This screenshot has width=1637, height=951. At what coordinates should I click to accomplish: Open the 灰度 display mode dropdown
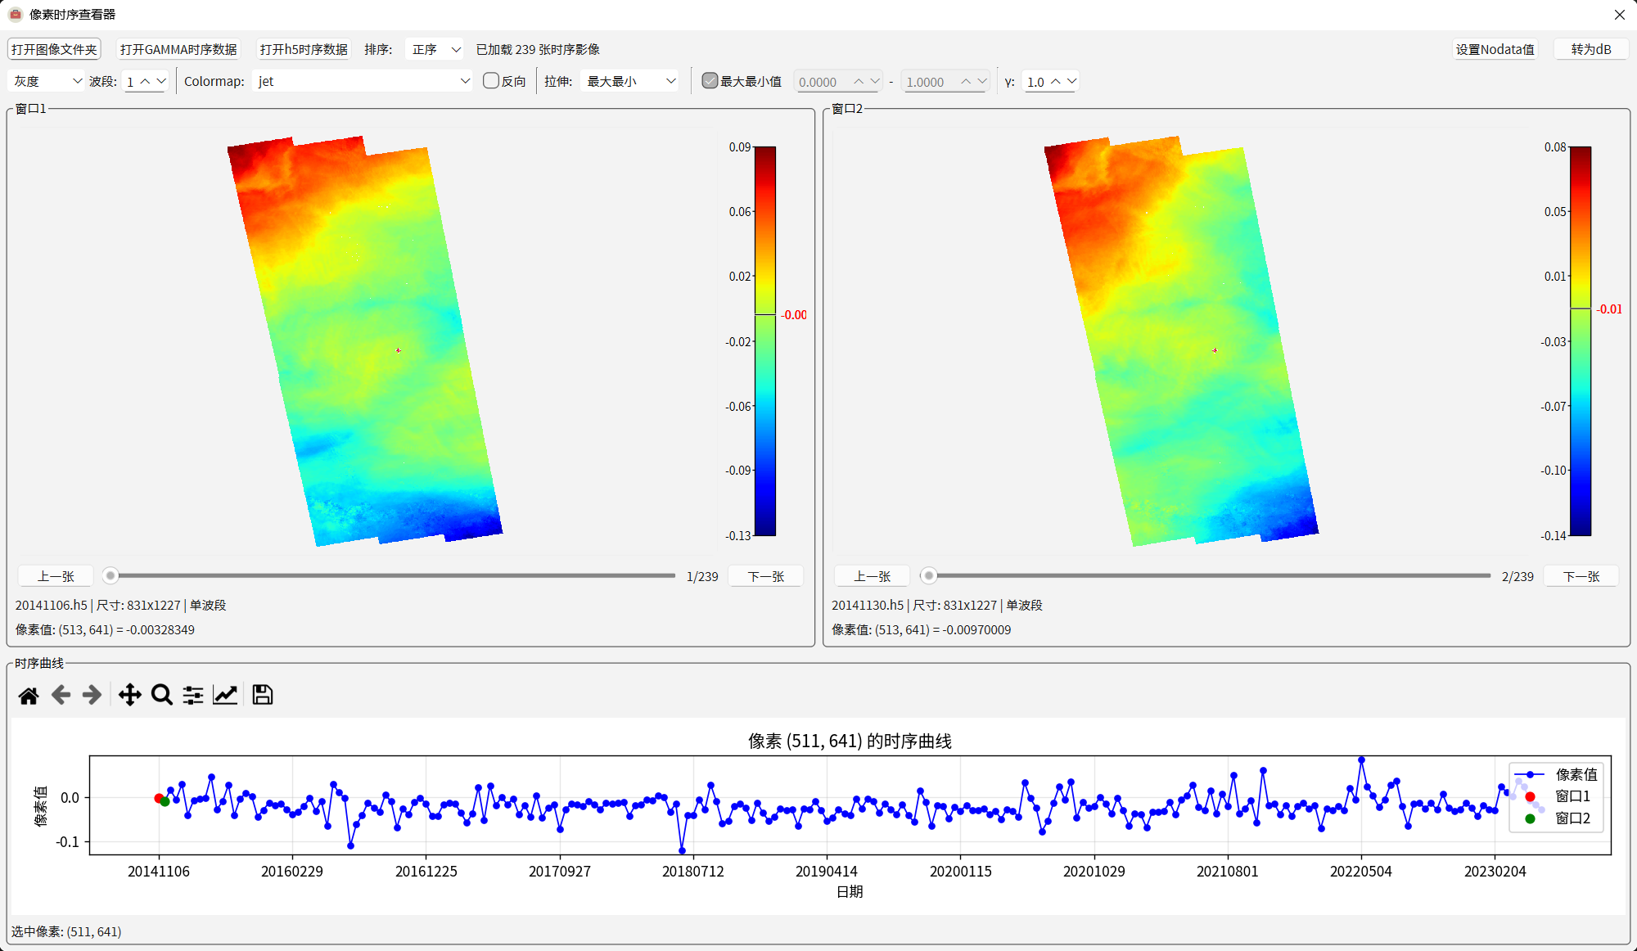47,81
